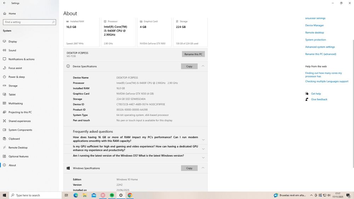The image size is (354, 199).
Task: Click the About sidebar icon
Action: [x=4, y=165]
